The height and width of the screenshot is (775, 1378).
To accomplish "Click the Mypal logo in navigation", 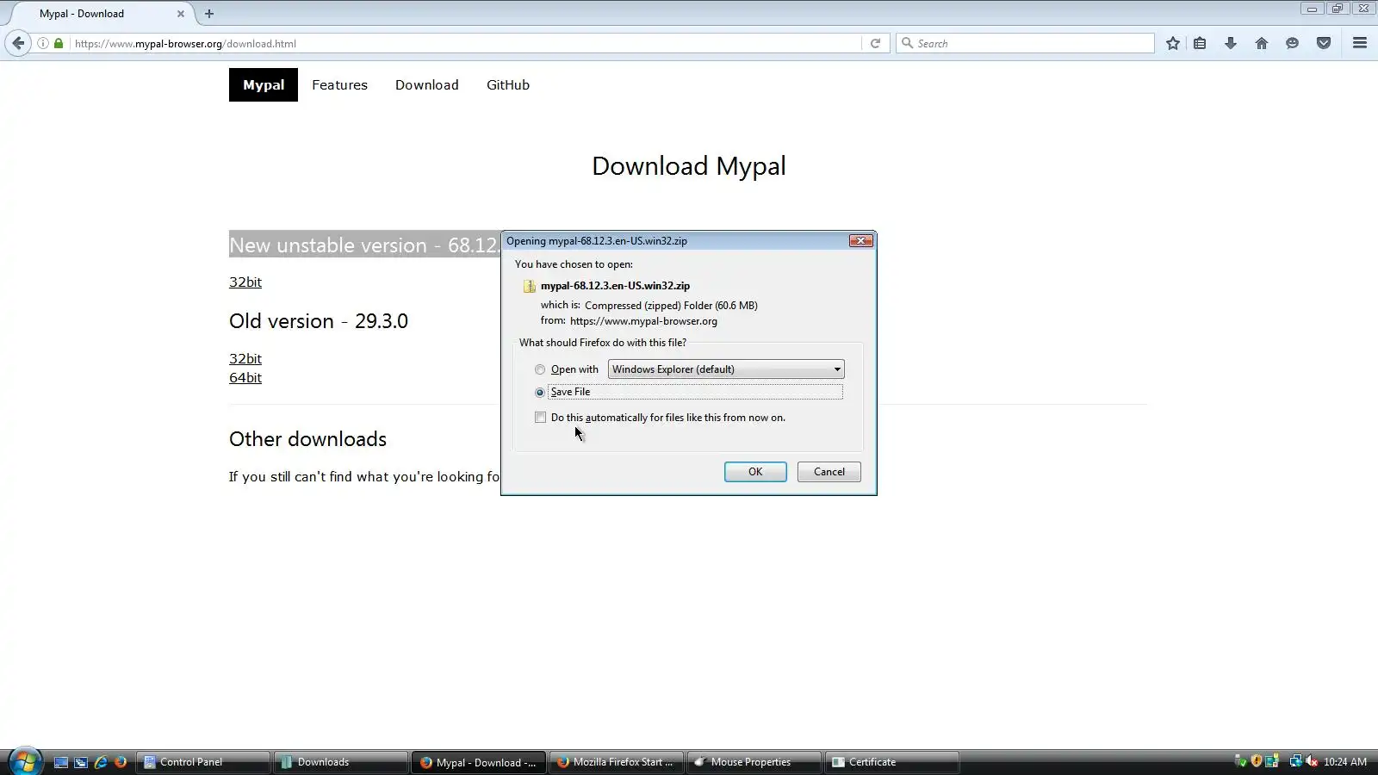I will pyautogui.click(x=264, y=84).
